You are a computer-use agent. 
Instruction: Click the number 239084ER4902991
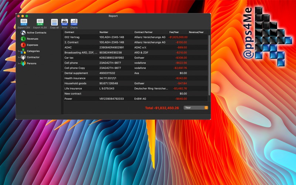point(112,47)
